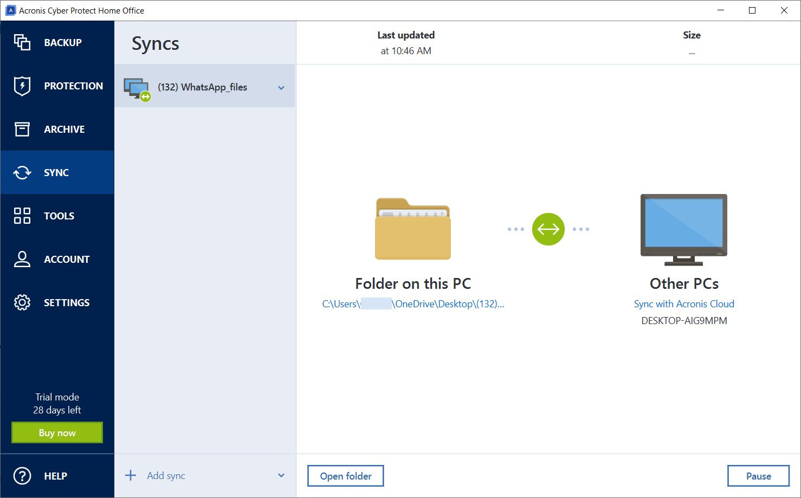
Task: Select the TOOLS menu label
Action: pos(59,216)
